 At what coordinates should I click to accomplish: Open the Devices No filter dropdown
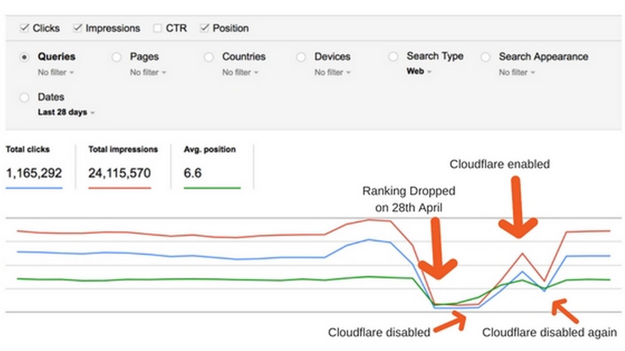[332, 72]
